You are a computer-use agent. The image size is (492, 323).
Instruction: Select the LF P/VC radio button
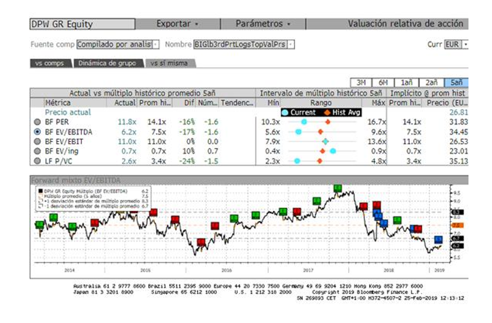(37, 161)
